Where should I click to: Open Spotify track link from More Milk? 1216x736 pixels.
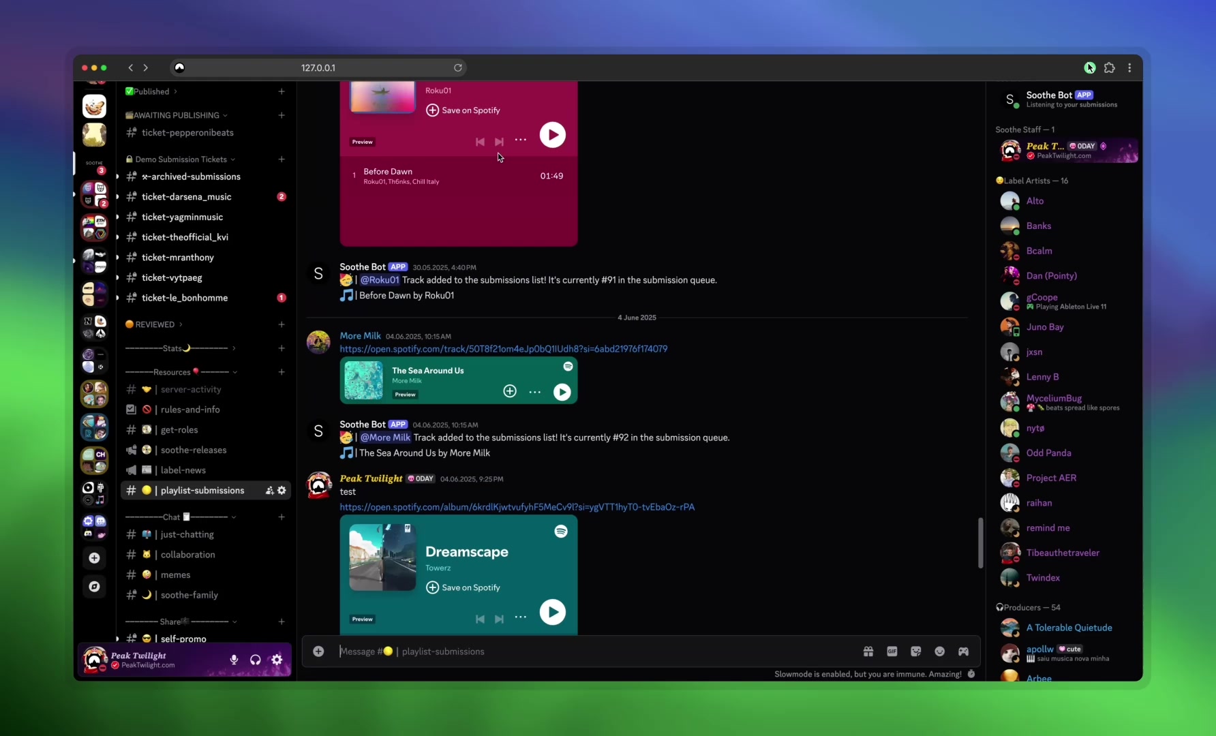point(504,349)
